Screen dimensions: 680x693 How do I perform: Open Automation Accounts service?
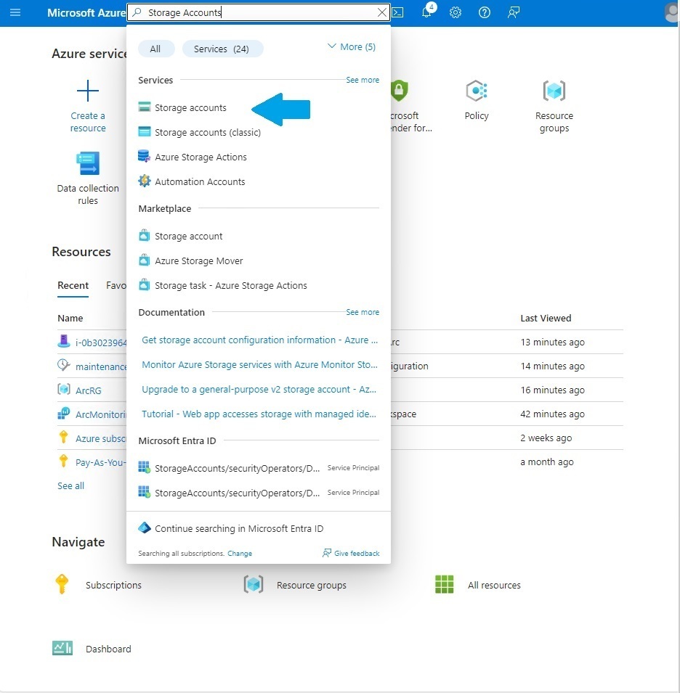click(x=200, y=182)
